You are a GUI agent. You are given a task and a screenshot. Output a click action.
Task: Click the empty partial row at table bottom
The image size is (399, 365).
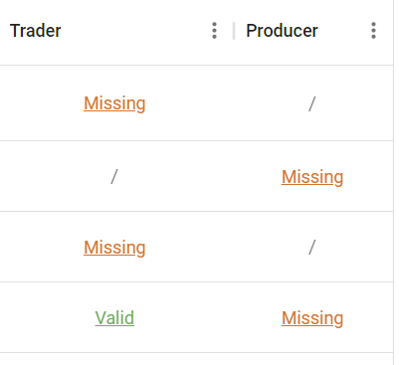[x=196, y=359]
